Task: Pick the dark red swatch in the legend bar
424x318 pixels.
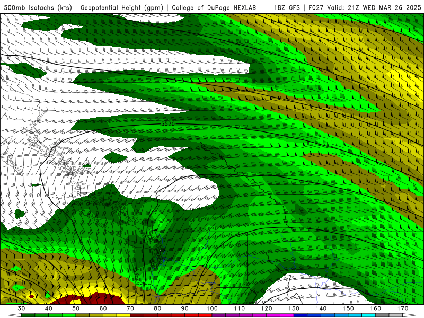Action: [x=137, y=315]
